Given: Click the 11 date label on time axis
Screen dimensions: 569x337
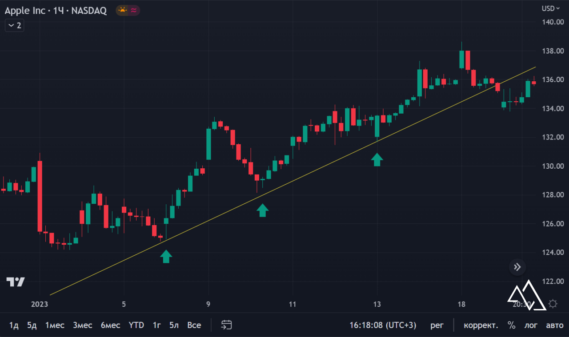Looking at the screenshot, I should [293, 304].
